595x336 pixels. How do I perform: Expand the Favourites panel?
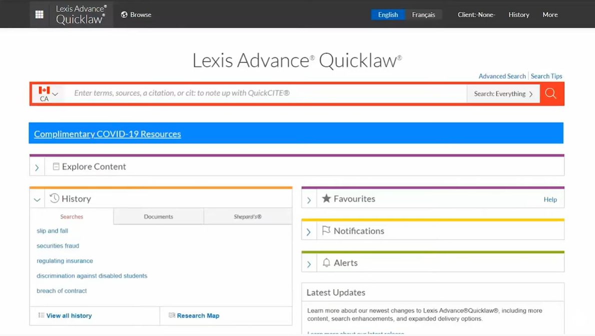[x=309, y=200]
